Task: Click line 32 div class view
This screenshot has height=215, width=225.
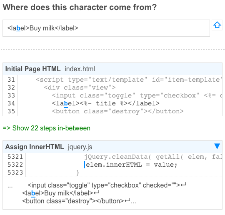Action: pos(80,87)
